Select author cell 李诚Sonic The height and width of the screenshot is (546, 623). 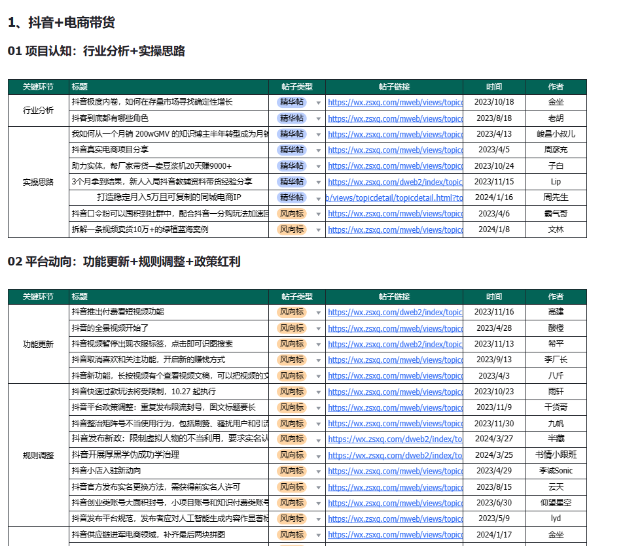556,471
